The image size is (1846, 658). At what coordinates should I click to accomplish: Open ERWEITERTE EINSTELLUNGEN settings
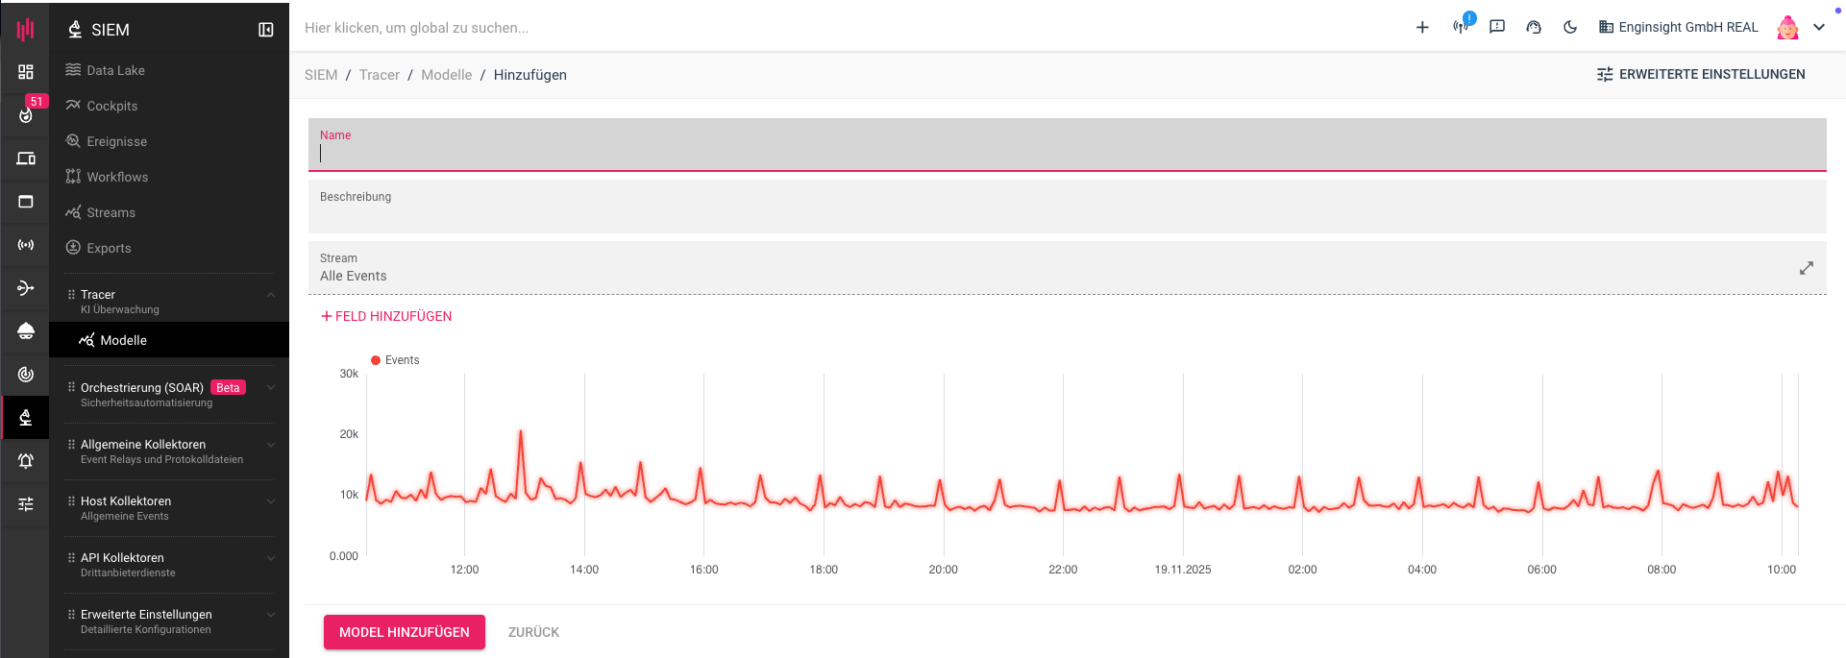[1701, 74]
